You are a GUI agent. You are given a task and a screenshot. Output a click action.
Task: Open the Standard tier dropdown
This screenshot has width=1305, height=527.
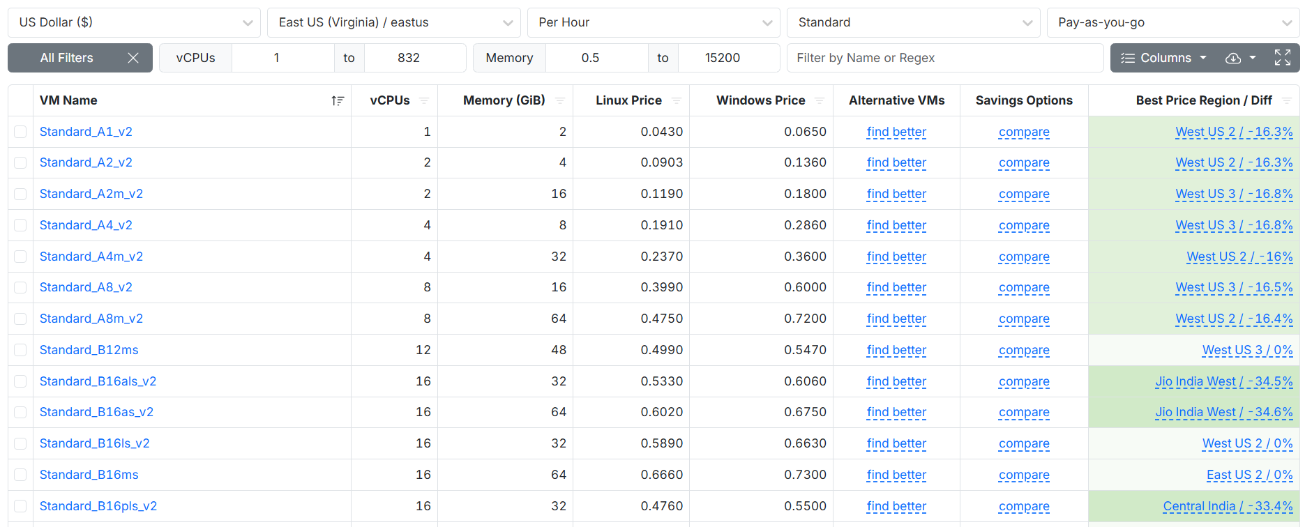coord(913,22)
